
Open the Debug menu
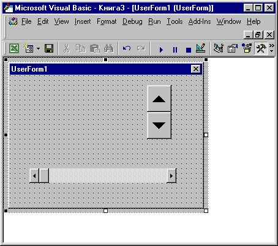132,21
